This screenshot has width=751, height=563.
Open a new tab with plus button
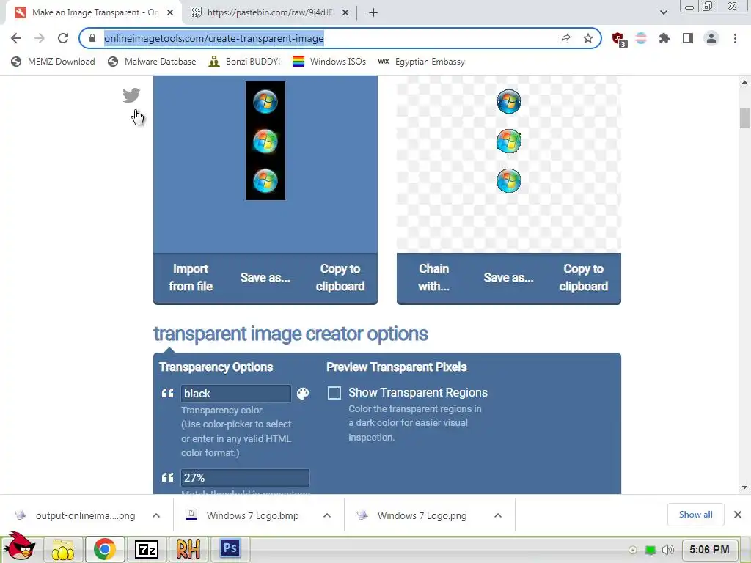tap(373, 12)
